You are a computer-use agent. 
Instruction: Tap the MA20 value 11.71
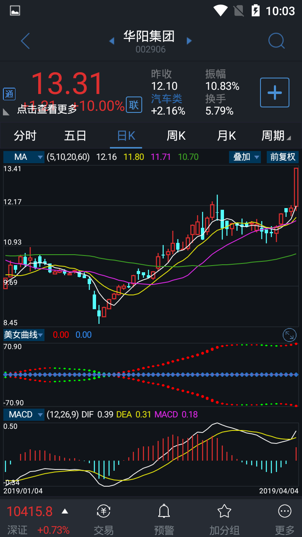tap(161, 157)
